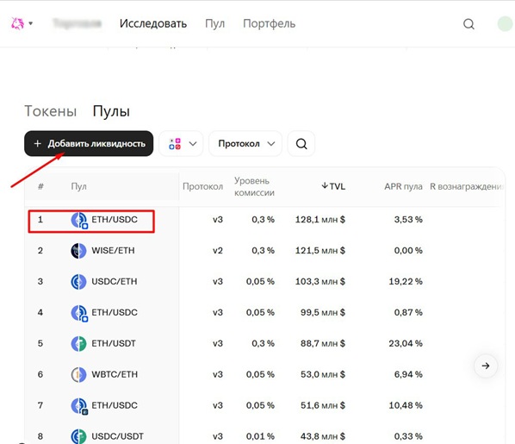
Task: Sort the table by TVL
Action: [333, 186]
